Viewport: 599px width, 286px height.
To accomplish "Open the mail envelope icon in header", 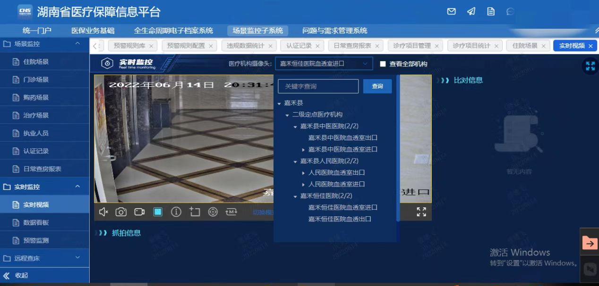I will (x=452, y=12).
